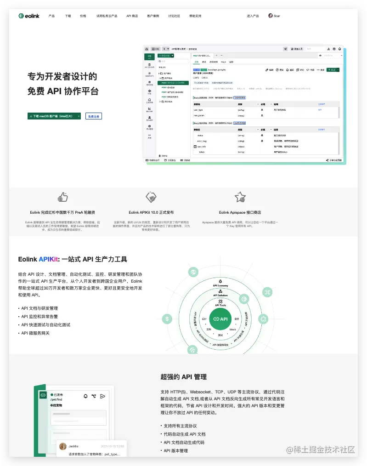Screen dimensions: 367x466
Task: Expand the history dropdown beside the back arrow
Action: pyautogui.click(x=168, y=49)
